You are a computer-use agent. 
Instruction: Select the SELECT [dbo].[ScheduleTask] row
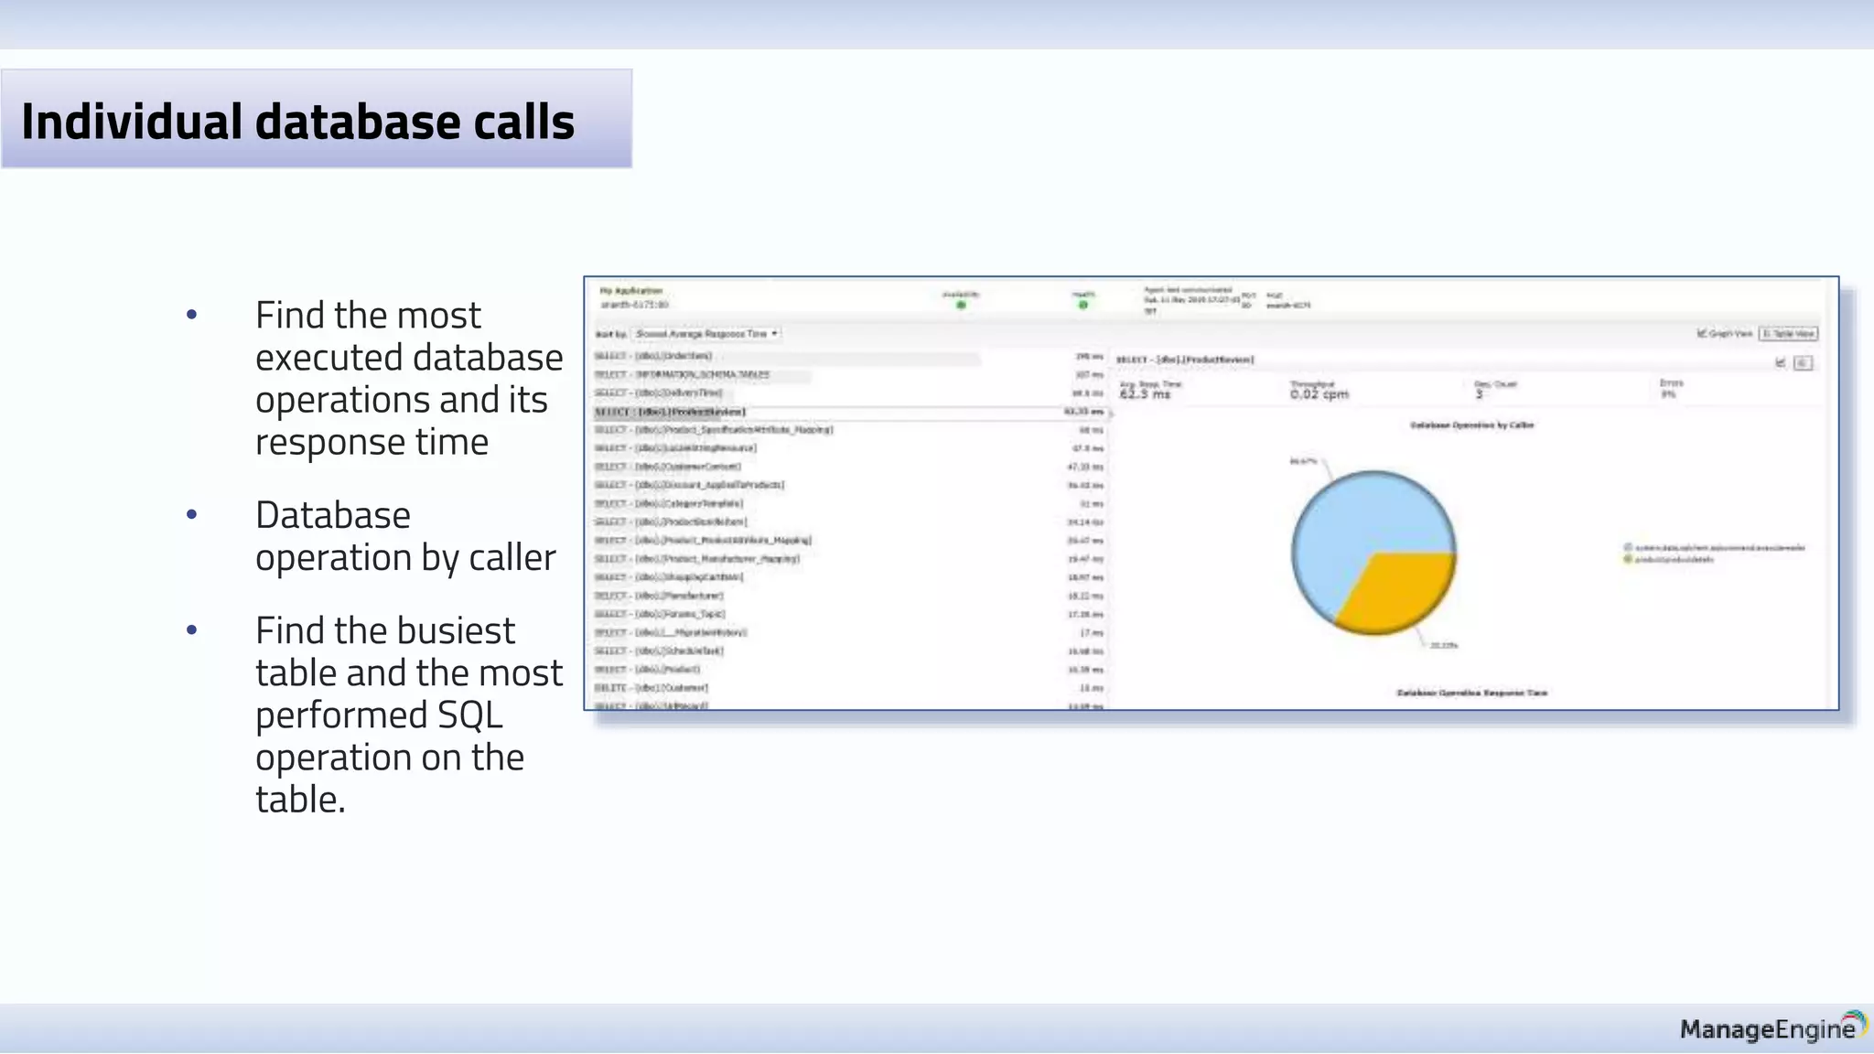pyautogui.click(x=849, y=651)
